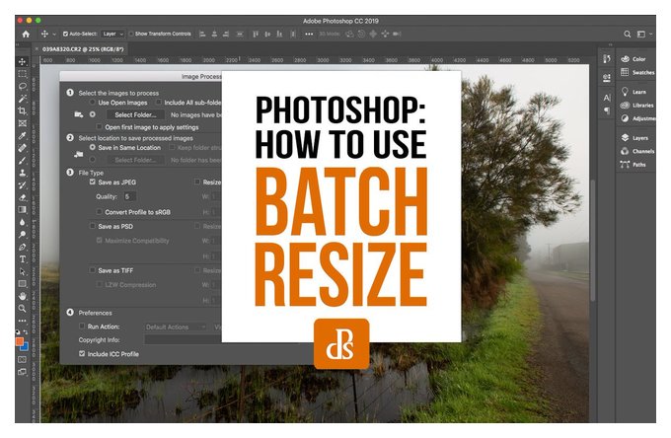Select the Spot Healing Brush tool
This screenshot has height=438, width=671.
23,148
